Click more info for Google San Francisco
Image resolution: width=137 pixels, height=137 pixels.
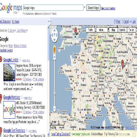coord(33,131)
